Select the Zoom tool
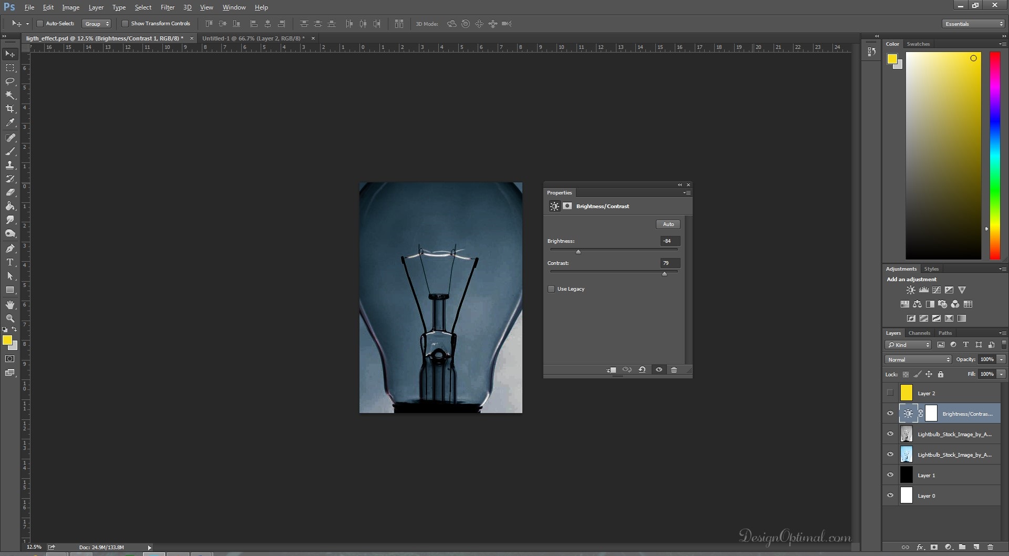The image size is (1009, 556). 10,318
